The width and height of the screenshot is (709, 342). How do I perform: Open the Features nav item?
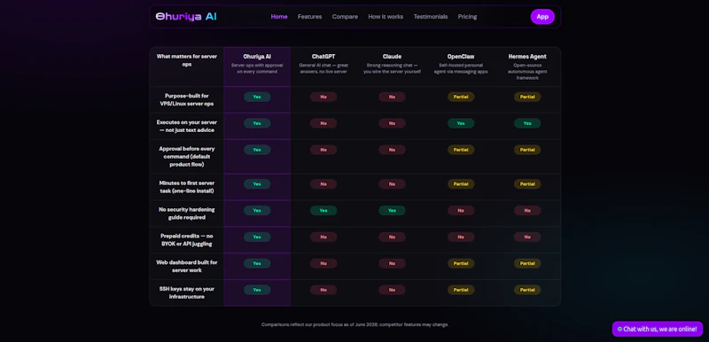click(309, 17)
